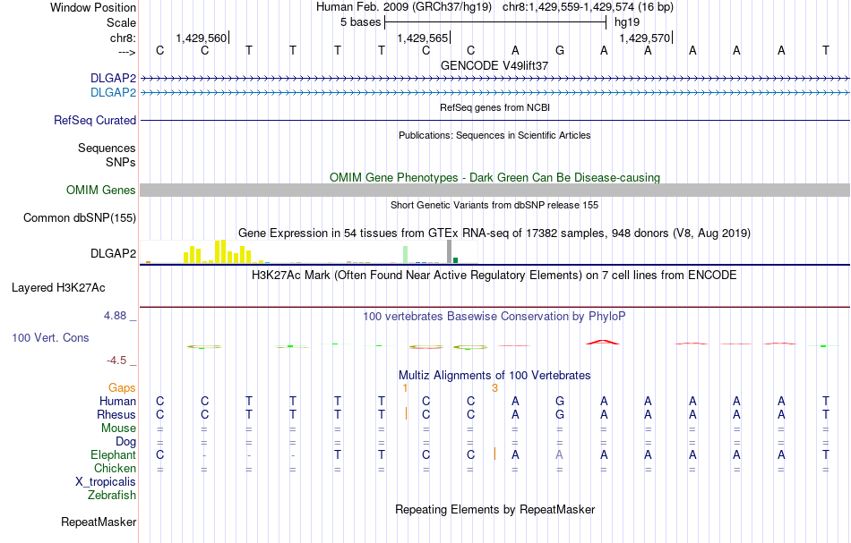851x543 pixels.
Task: Click 100 vertebrates Basewise Conservation by PhyloP title
Action: click(x=494, y=316)
